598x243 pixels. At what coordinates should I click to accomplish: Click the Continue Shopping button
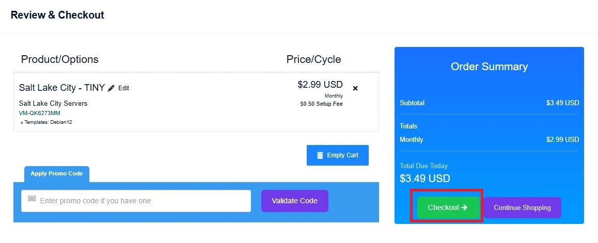click(522, 207)
